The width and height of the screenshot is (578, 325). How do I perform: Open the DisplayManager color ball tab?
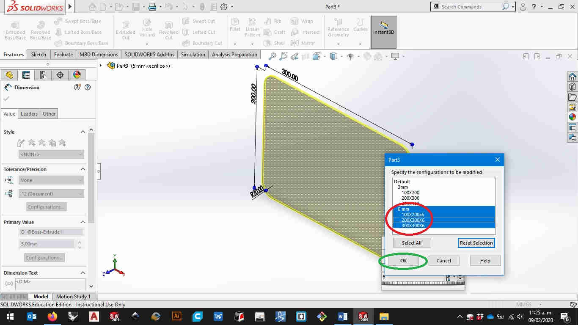(x=77, y=75)
